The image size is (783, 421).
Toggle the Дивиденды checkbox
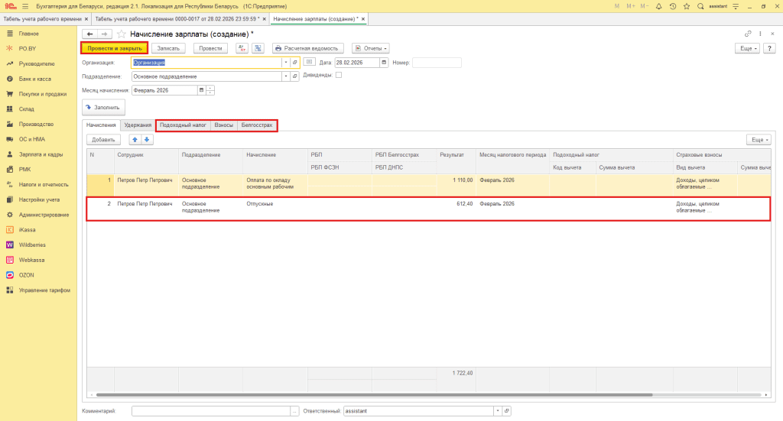tap(339, 76)
